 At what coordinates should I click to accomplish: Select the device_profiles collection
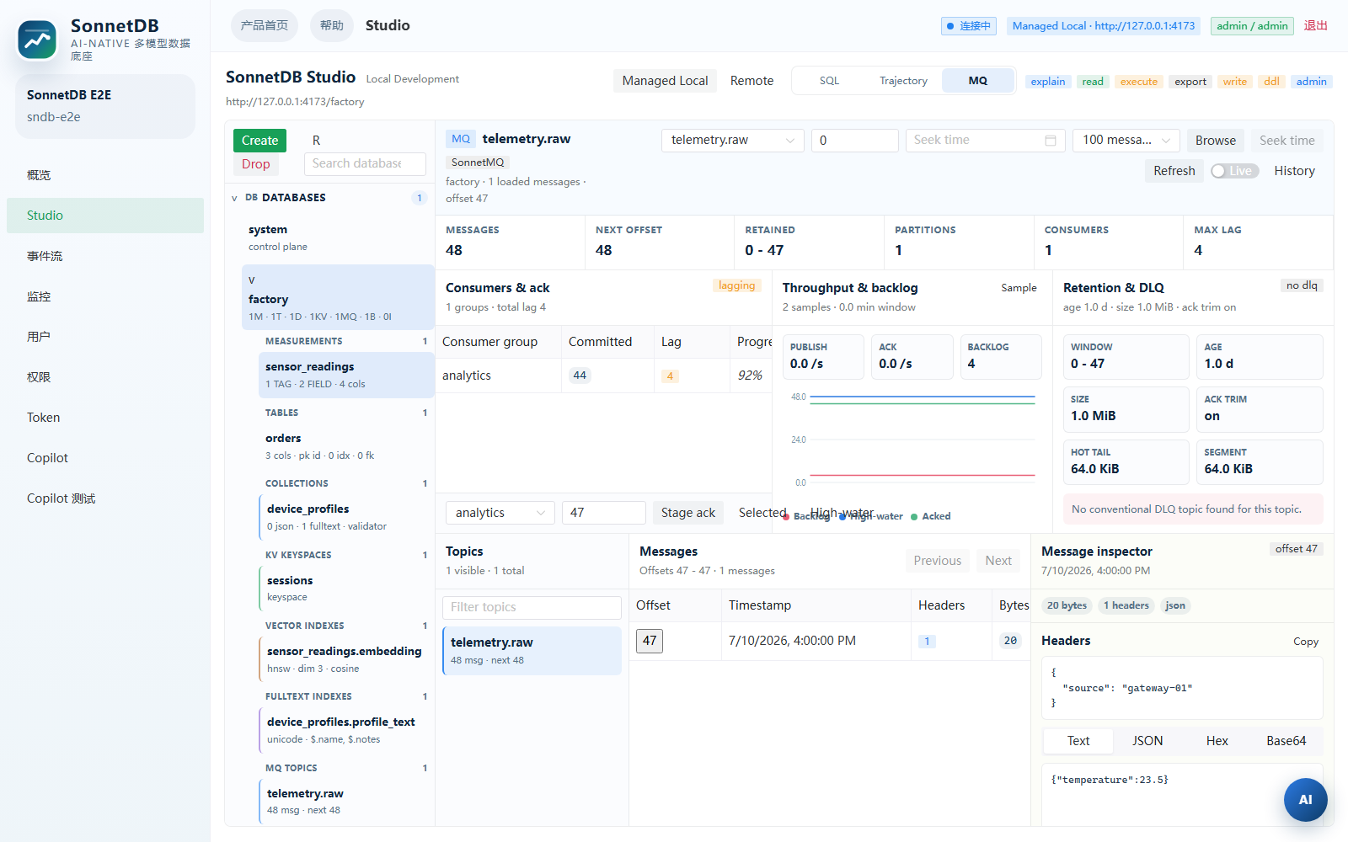[x=345, y=517]
